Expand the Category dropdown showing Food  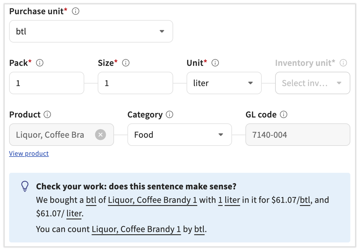tap(179, 135)
